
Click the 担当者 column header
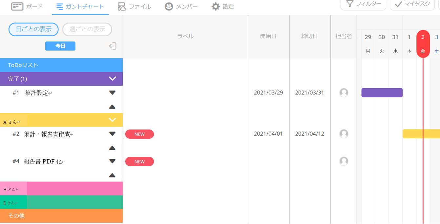pyautogui.click(x=344, y=36)
